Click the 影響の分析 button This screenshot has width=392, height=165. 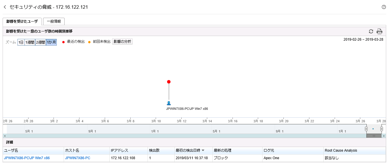pyautogui.click(x=122, y=42)
